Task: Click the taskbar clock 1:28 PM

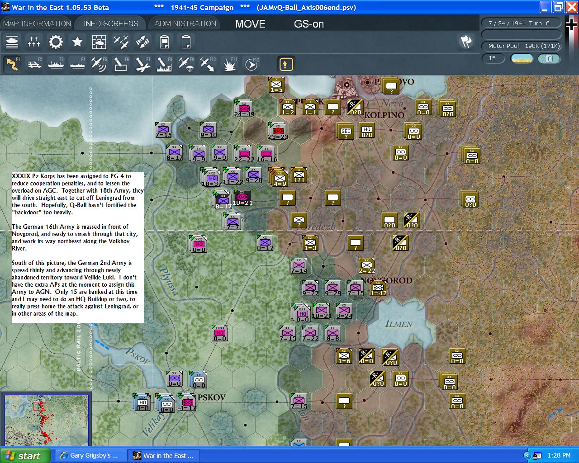Action: (559, 456)
